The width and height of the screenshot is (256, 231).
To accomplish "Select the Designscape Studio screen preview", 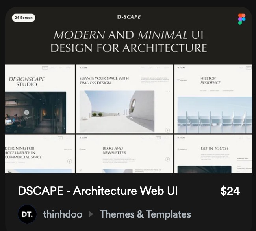I will [x=39, y=99].
